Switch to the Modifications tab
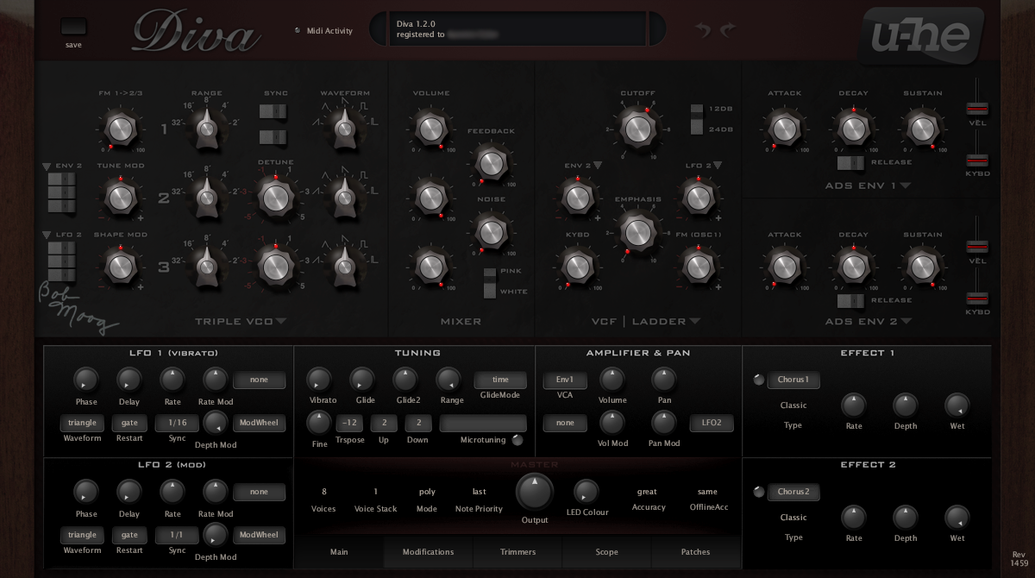The image size is (1035, 578). point(428,552)
